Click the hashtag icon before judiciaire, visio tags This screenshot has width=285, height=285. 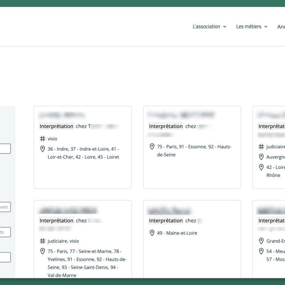point(42,241)
